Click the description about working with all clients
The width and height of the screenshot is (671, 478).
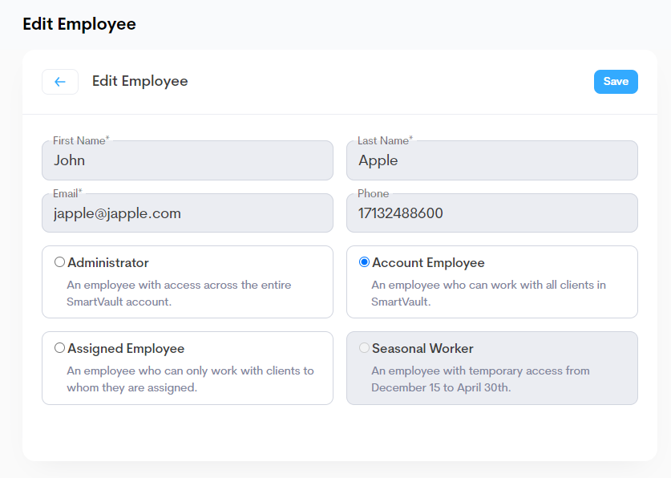[487, 293]
